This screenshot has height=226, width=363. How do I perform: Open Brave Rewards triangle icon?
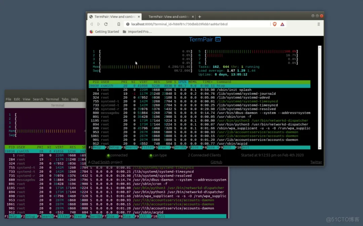point(282,24)
